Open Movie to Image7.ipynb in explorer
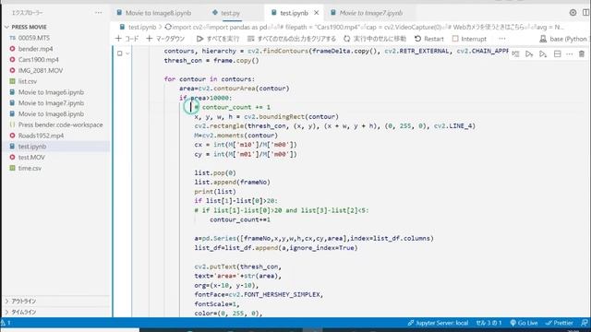The image size is (591, 332). pyautogui.click(x=51, y=103)
